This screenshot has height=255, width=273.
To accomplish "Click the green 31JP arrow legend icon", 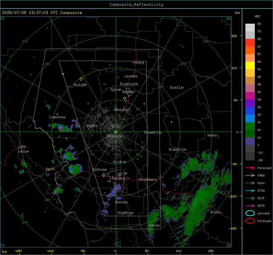I will (x=250, y=198).
